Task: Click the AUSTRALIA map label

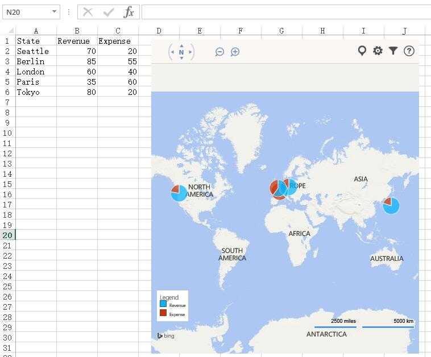Action: point(387,259)
